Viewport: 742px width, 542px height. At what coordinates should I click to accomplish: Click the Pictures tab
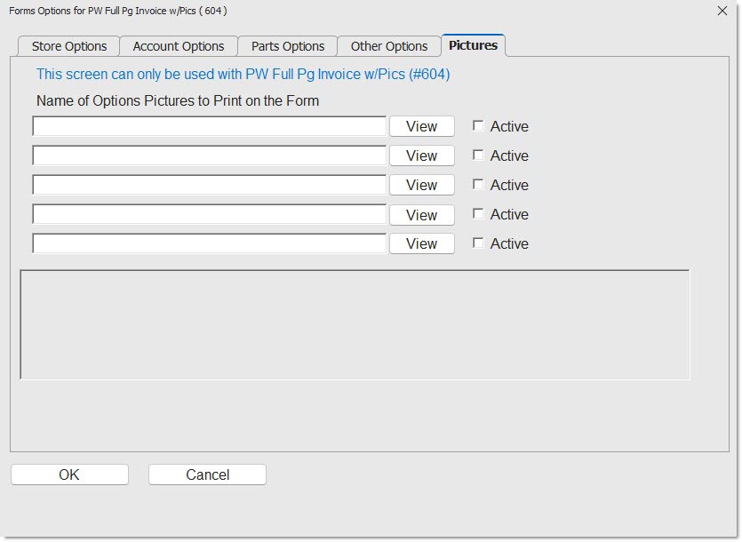pyautogui.click(x=473, y=45)
